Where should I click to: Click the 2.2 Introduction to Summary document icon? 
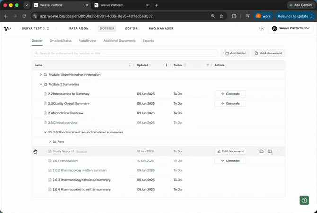pos(45,94)
